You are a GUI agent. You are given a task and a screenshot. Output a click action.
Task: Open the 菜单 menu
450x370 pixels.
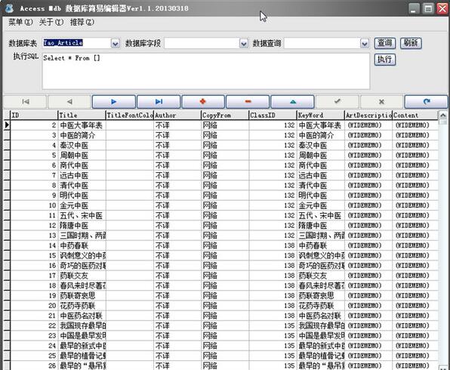point(20,22)
